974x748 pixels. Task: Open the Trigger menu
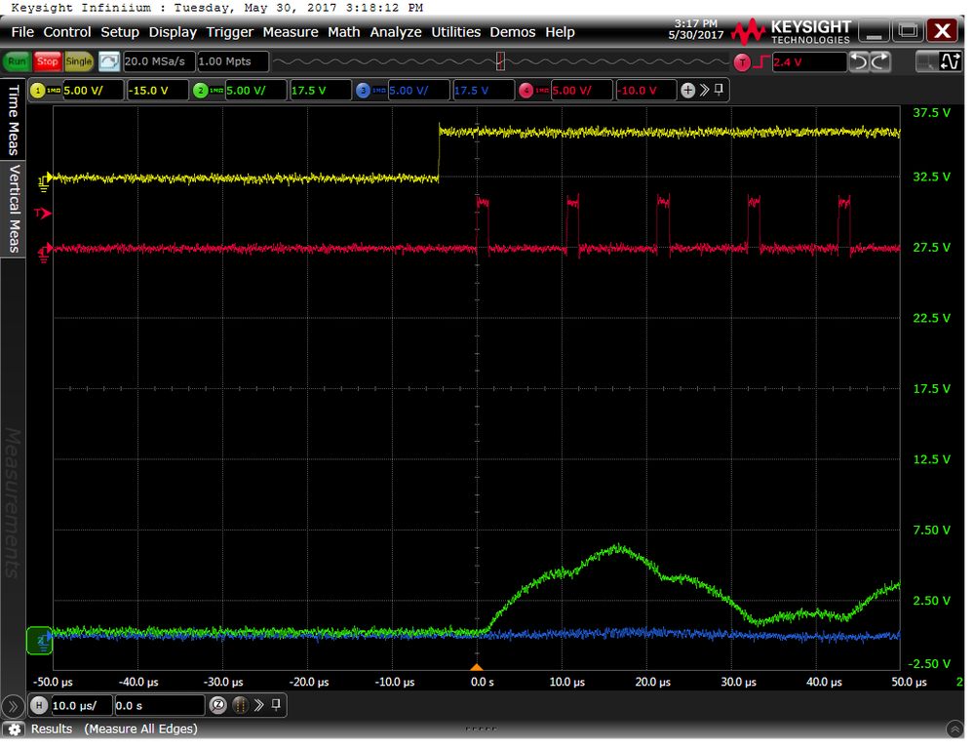230,32
